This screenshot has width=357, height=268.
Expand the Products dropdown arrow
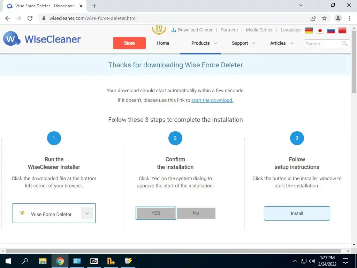[215, 43]
